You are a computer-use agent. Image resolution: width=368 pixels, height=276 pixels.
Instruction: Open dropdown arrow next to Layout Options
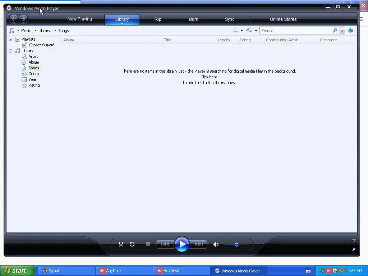[242, 31]
